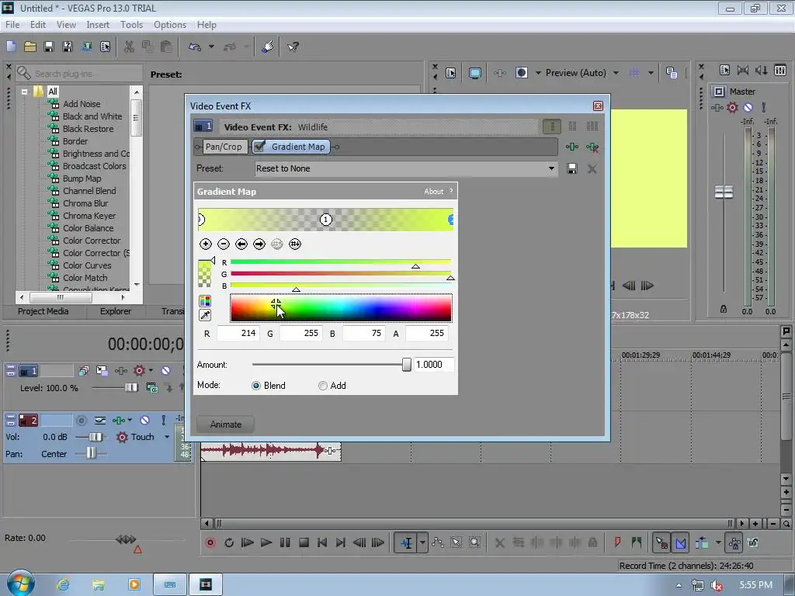Click the Loop playback icon
Viewport: 795px width, 596px height.
229,542
